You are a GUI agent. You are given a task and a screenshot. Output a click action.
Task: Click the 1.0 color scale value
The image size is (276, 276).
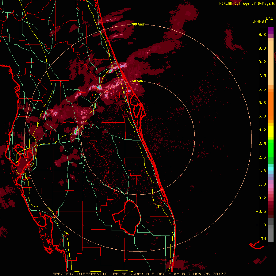(262, 184)
